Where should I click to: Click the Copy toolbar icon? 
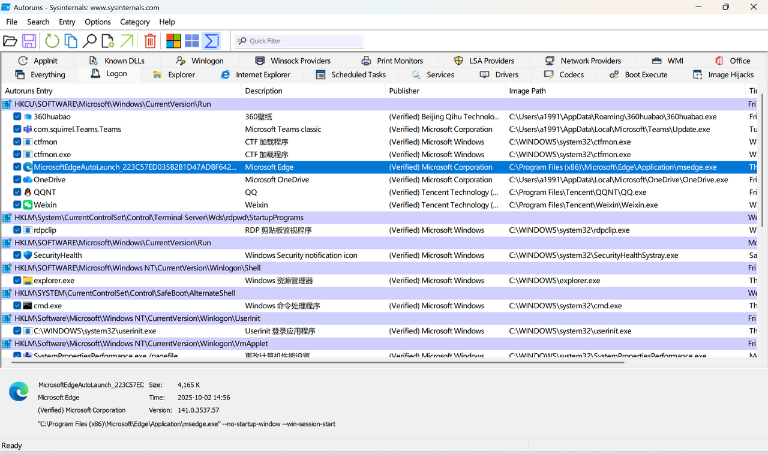tap(71, 41)
